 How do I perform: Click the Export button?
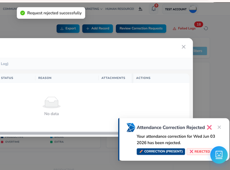point(68,29)
